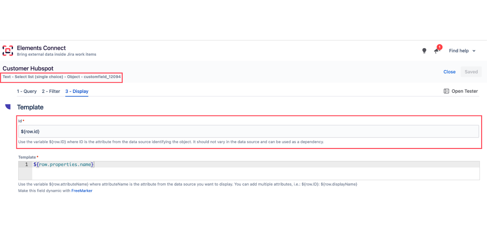Image resolution: width=487 pixels, height=241 pixels.
Task: Click inside the Template code editor line
Action: (256, 165)
